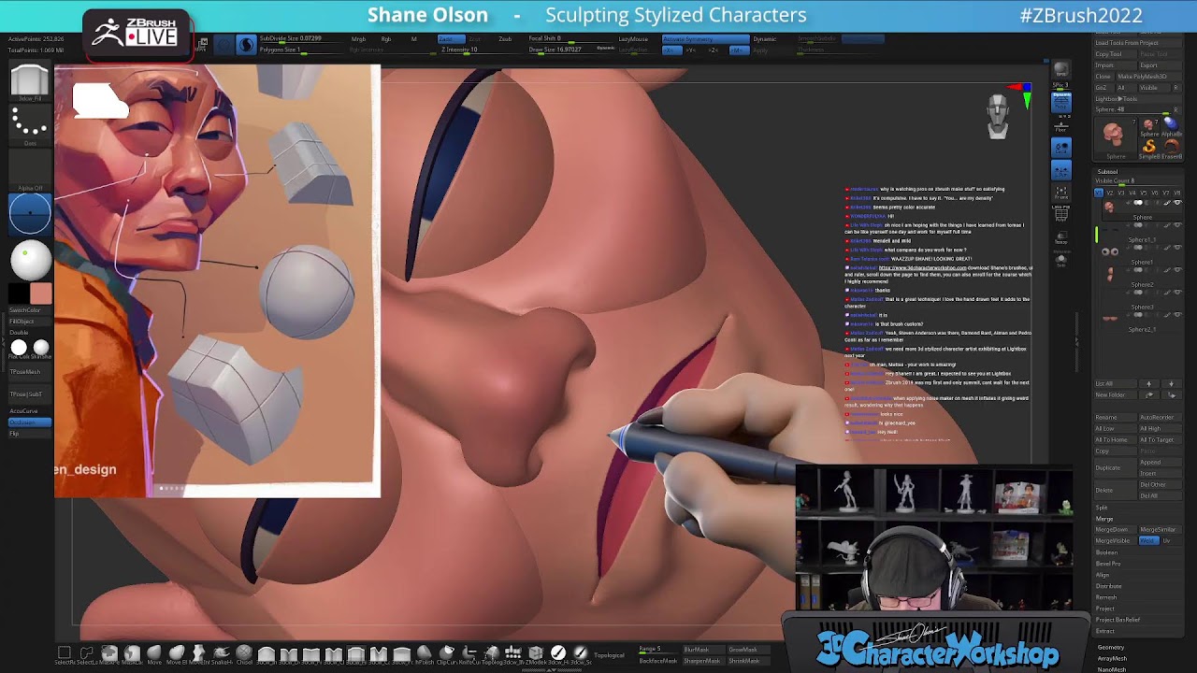Choose the EraserBrush tool icon
The height and width of the screenshot is (673, 1197).
[x=1172, y=147]
